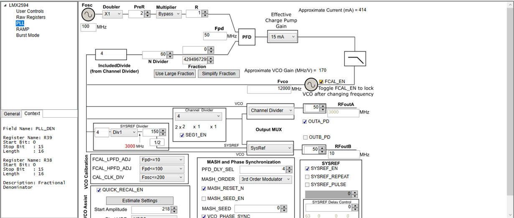Click the Start Amplitude spinner
Image resolution: width=514 pixels, height=218 pixels.
[x=154, y=210]
